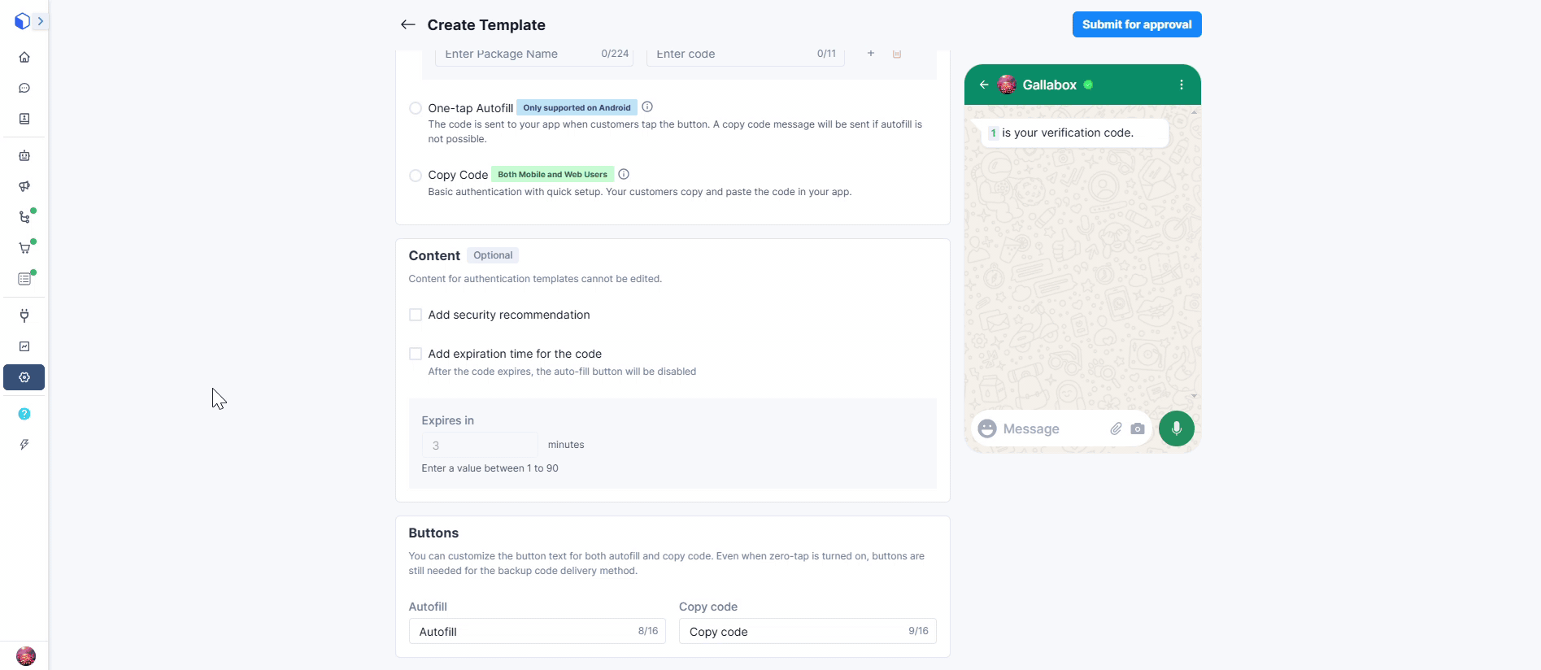Show info tooltip for One-tap Autofill
The height and width of the screenshot is (670, 1541).
coord(647,107)
